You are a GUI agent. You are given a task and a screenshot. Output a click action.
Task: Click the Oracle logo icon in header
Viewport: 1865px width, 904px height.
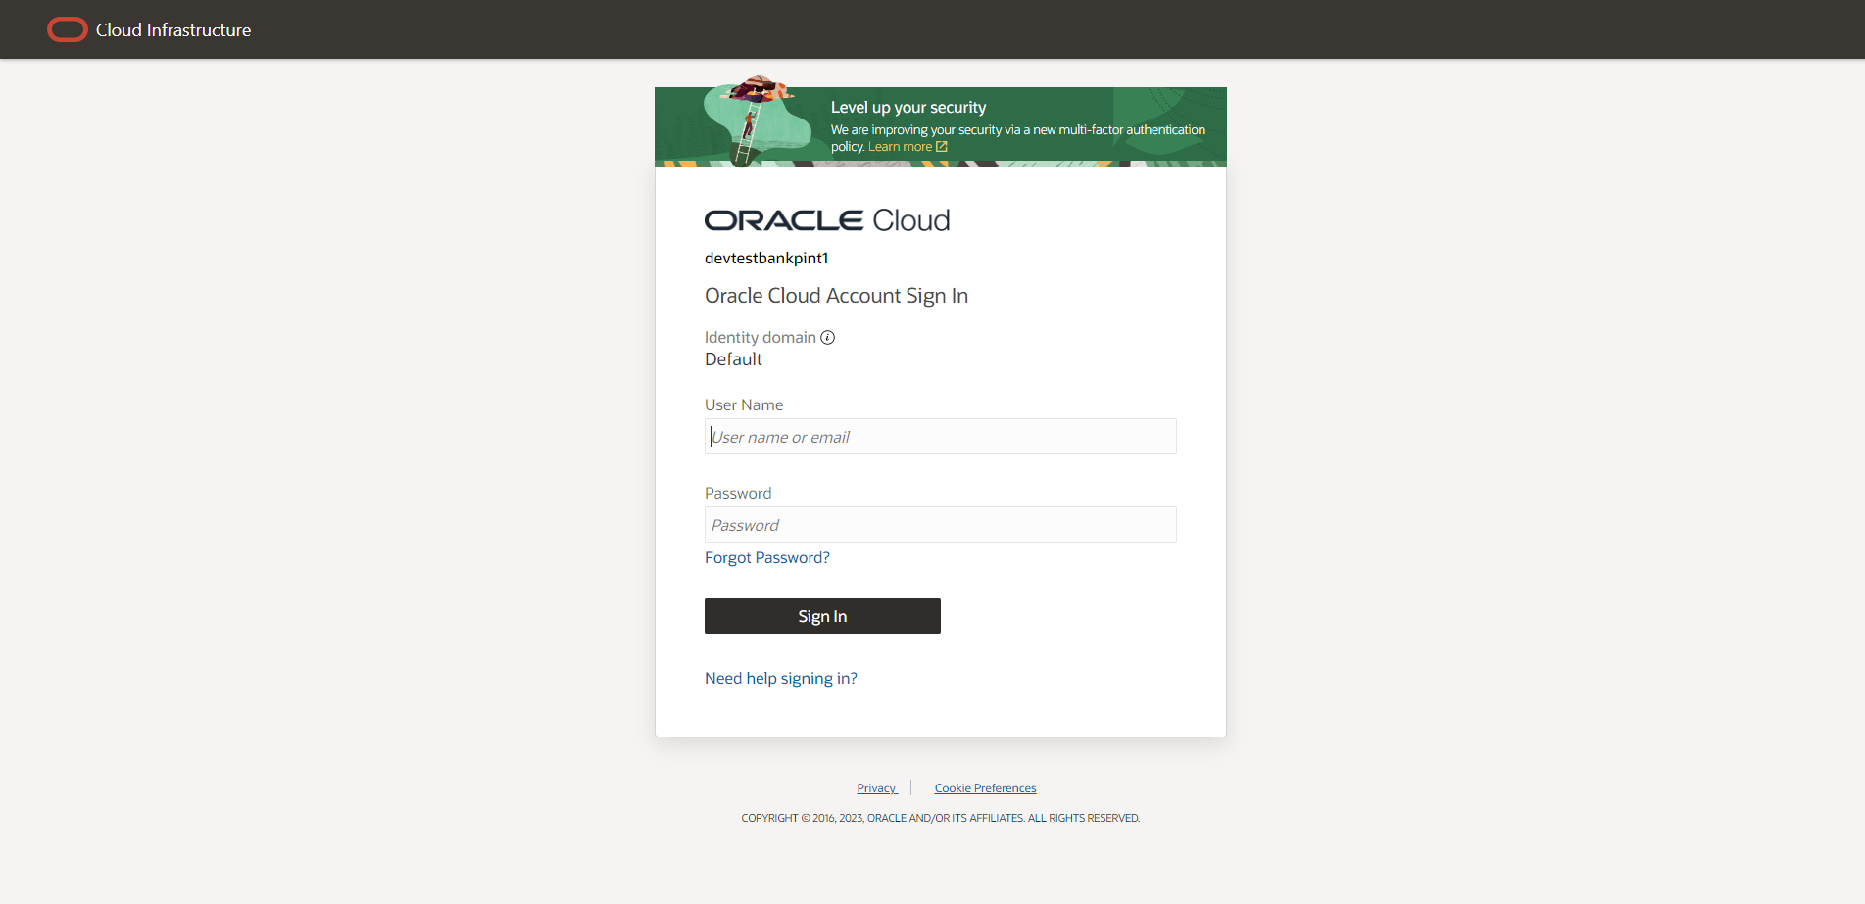tap(67, 30)
